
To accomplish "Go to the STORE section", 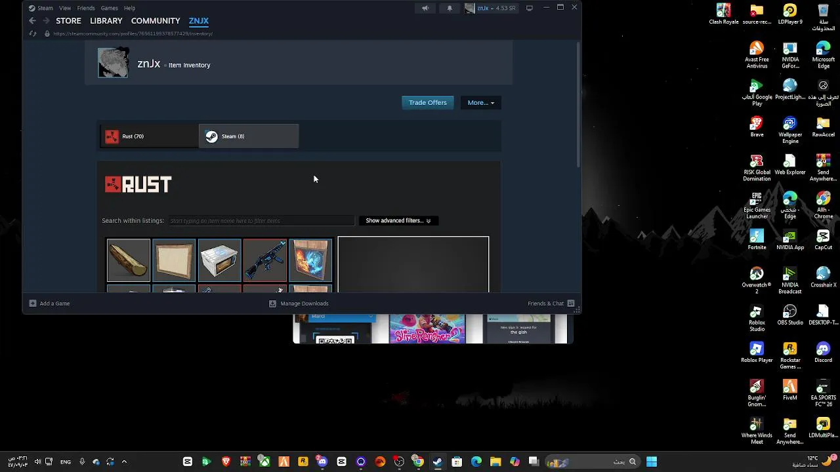I will pyautogui.click(x=68, y=21).
